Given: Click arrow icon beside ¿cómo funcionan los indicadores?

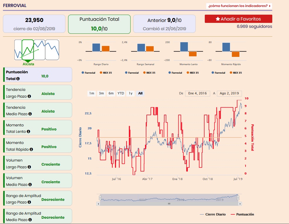Looking at the screenshot, I should [270, 6].
